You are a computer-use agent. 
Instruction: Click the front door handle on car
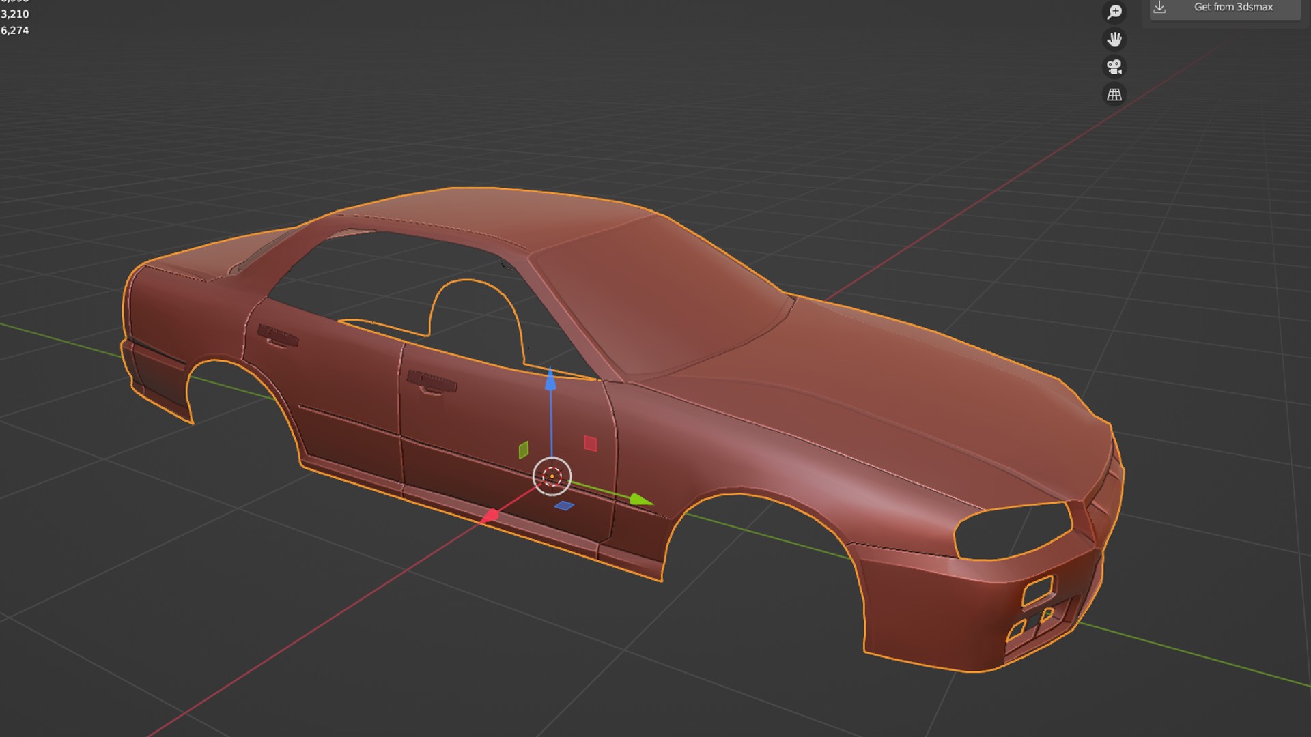point(431,383)
